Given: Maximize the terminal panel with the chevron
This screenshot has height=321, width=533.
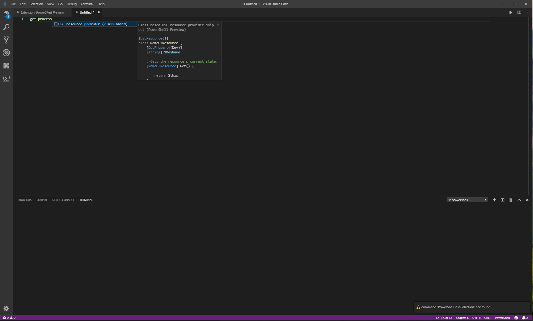Looking at the screenshot, I should coord(519,200).
